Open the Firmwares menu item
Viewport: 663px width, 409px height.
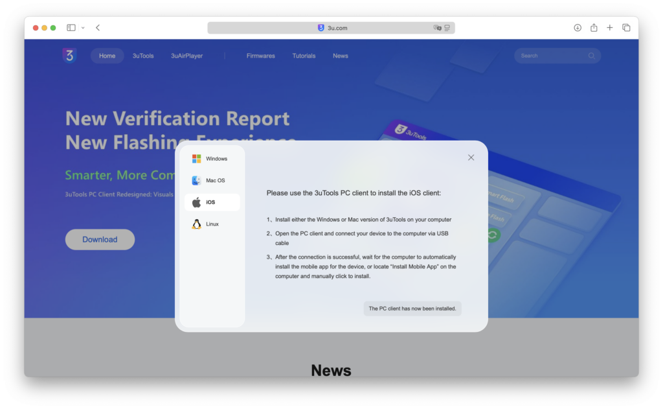pyautogui.click(x=260, y=56)
